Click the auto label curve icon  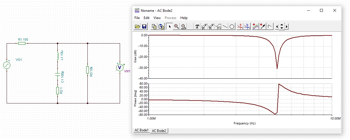pyautogui.click(x=204, y=27)
